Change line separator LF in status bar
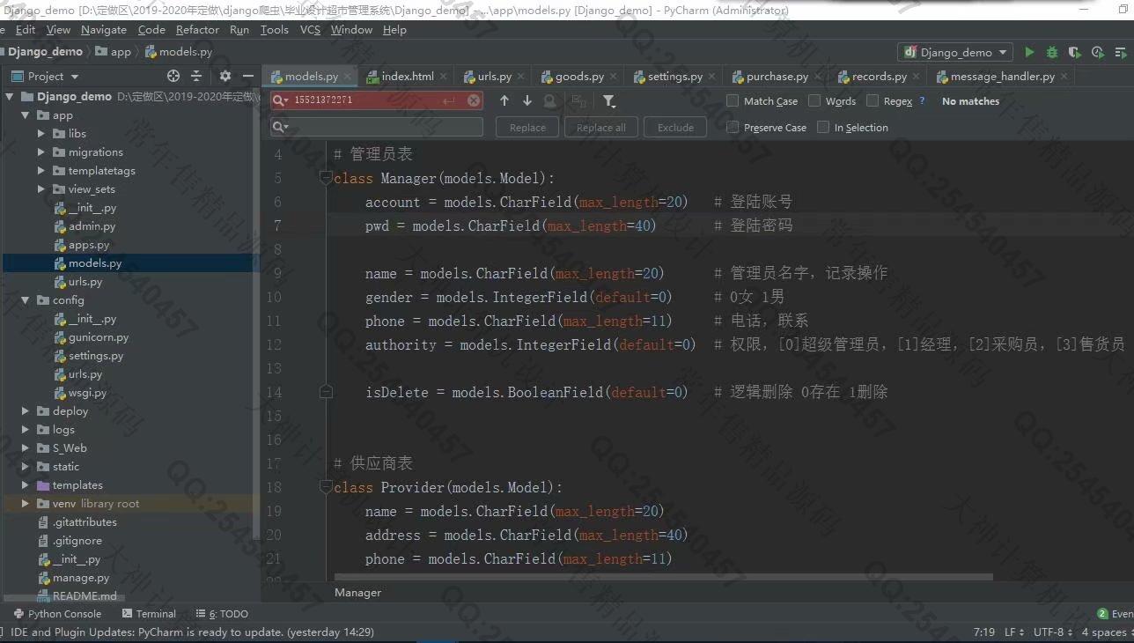Viewport: 1134px width, 643px height. click(1014, 632)
